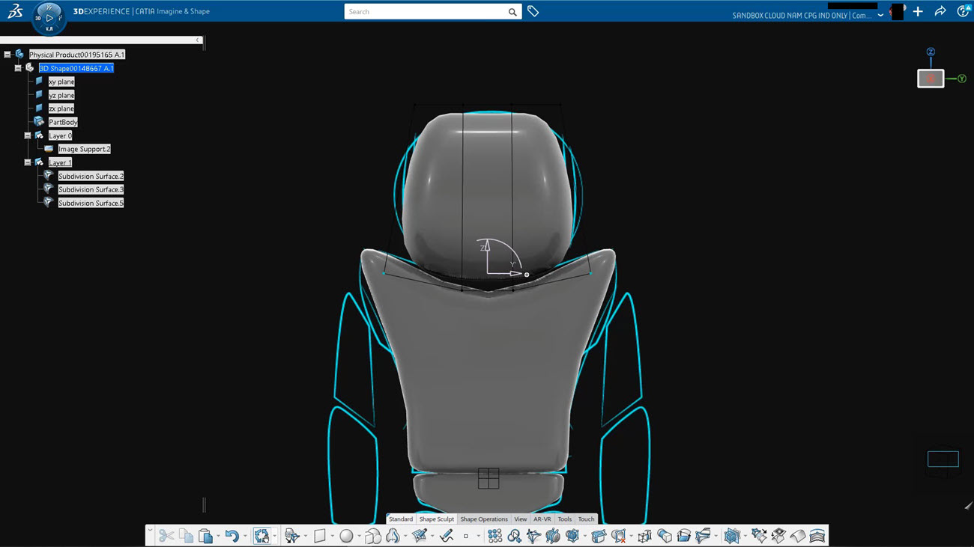Collapse the Physical Product00195165 node

7,55
